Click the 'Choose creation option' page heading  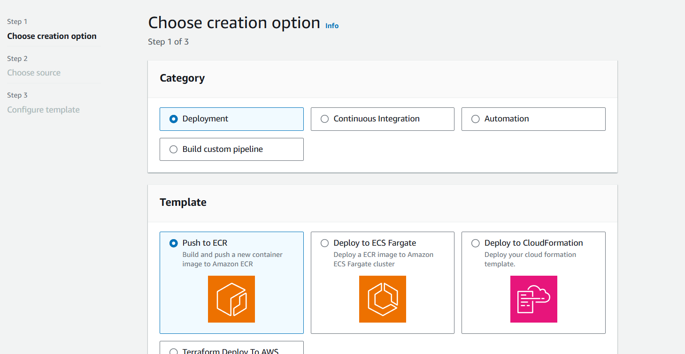[x=234, y=23]
